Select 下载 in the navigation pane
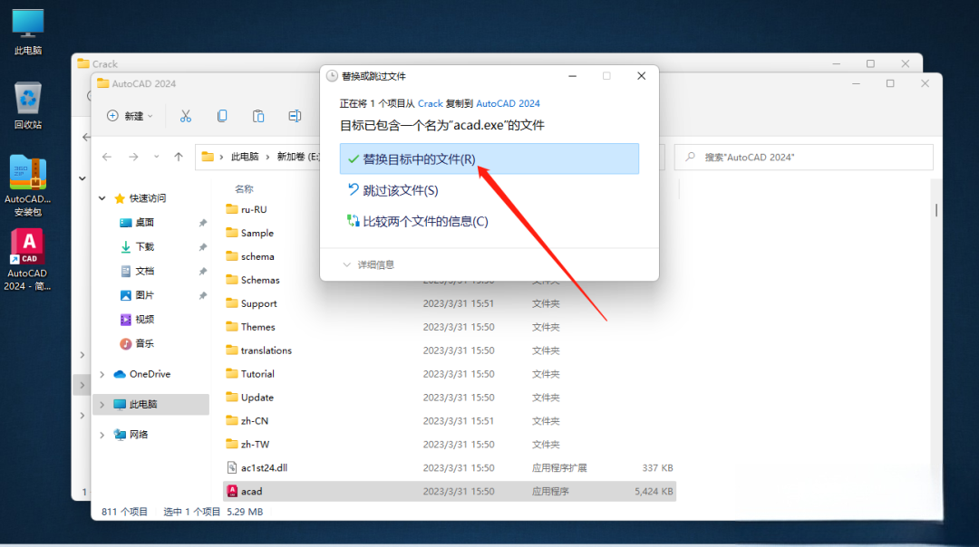This screenshot has width=979, height=547. coord(144,247)
